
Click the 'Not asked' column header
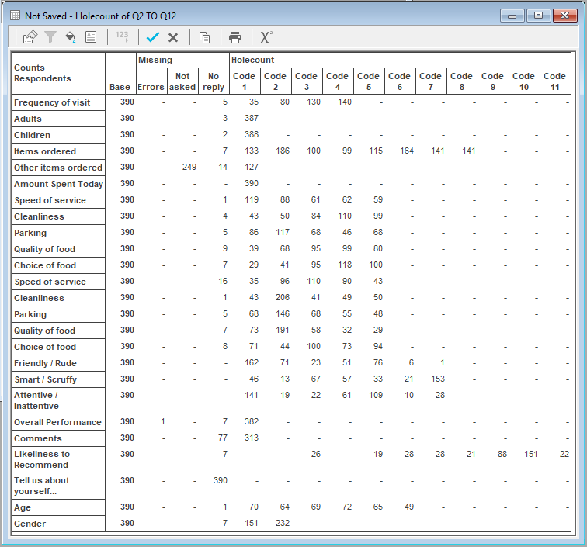click(182, 81)
